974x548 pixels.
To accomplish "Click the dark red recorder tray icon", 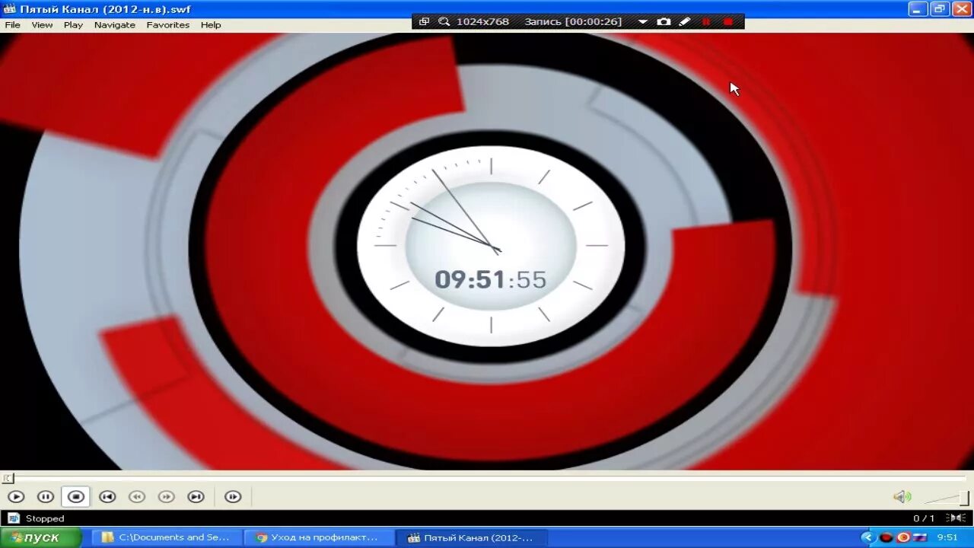I will tap(886, 537).
